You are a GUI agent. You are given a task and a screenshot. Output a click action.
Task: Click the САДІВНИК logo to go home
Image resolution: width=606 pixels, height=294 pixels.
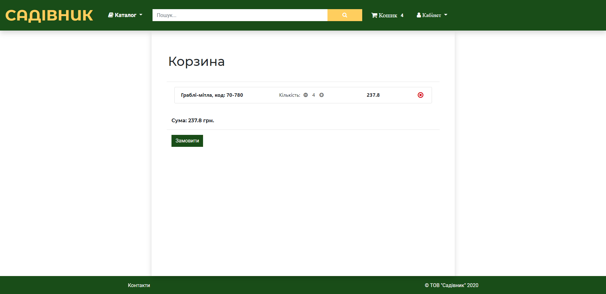point(49,15)
